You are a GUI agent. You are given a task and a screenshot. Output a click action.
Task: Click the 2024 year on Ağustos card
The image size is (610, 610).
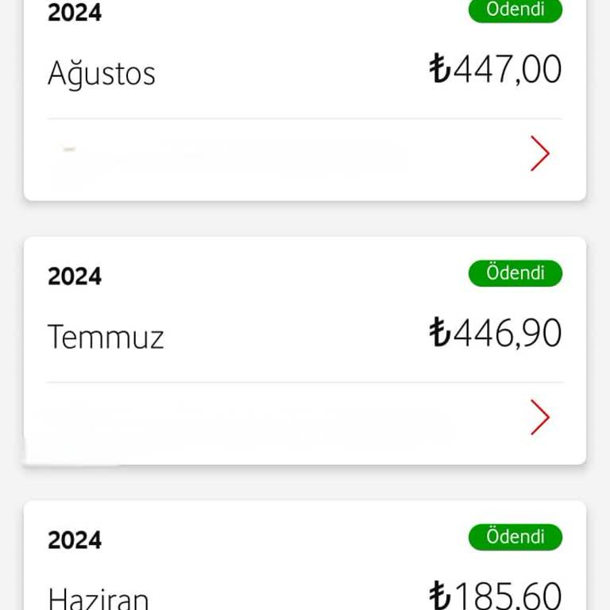[x=75, y=14]
